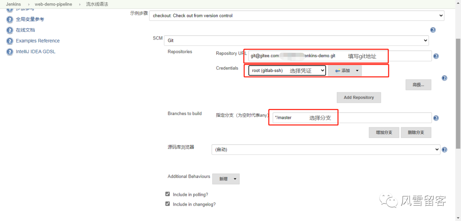The height and width of the screenshot is (221, 461).
Task: Click the 'Additional Behaviours' label
Action: click(x=189, y=176)
